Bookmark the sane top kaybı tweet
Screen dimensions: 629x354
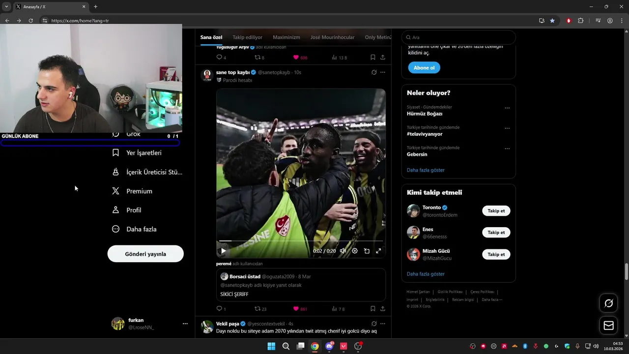point(372,309)
